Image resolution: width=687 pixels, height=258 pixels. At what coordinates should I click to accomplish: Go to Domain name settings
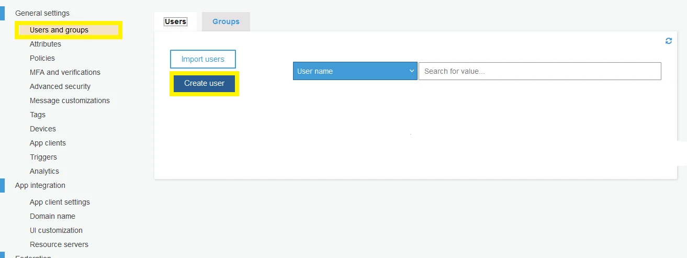pyautogui.click(x=52, y=216)
